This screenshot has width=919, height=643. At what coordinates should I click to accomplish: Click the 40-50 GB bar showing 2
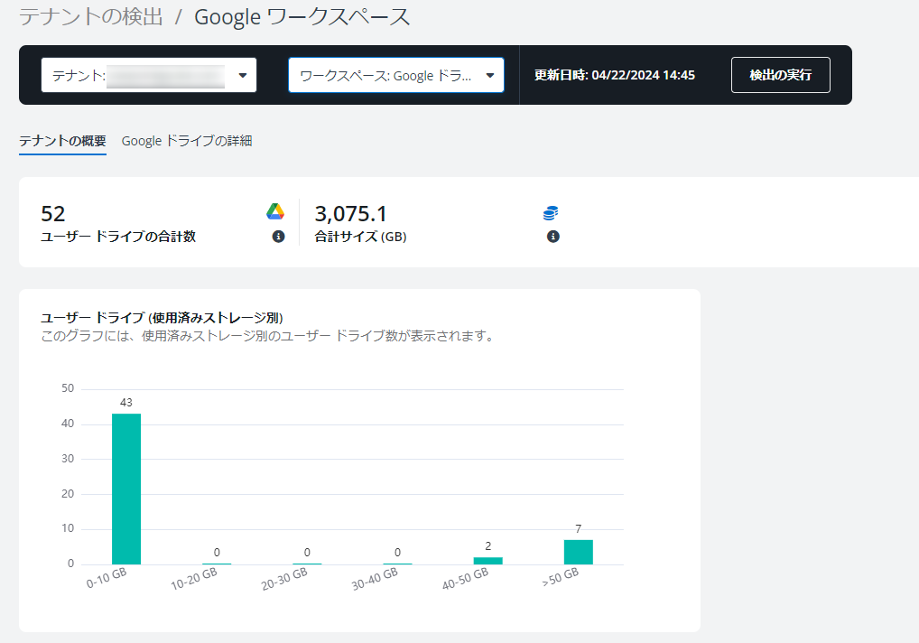pyautogui.click(x=487, y=561)
